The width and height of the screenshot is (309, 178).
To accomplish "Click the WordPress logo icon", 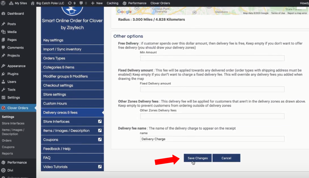I will click(3, 3).
